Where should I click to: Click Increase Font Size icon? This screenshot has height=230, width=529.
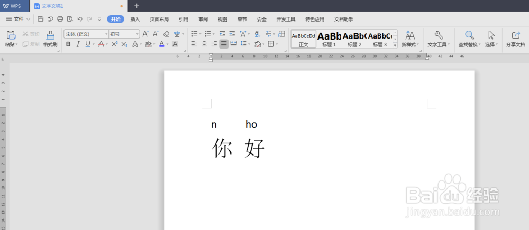(145, 34)
